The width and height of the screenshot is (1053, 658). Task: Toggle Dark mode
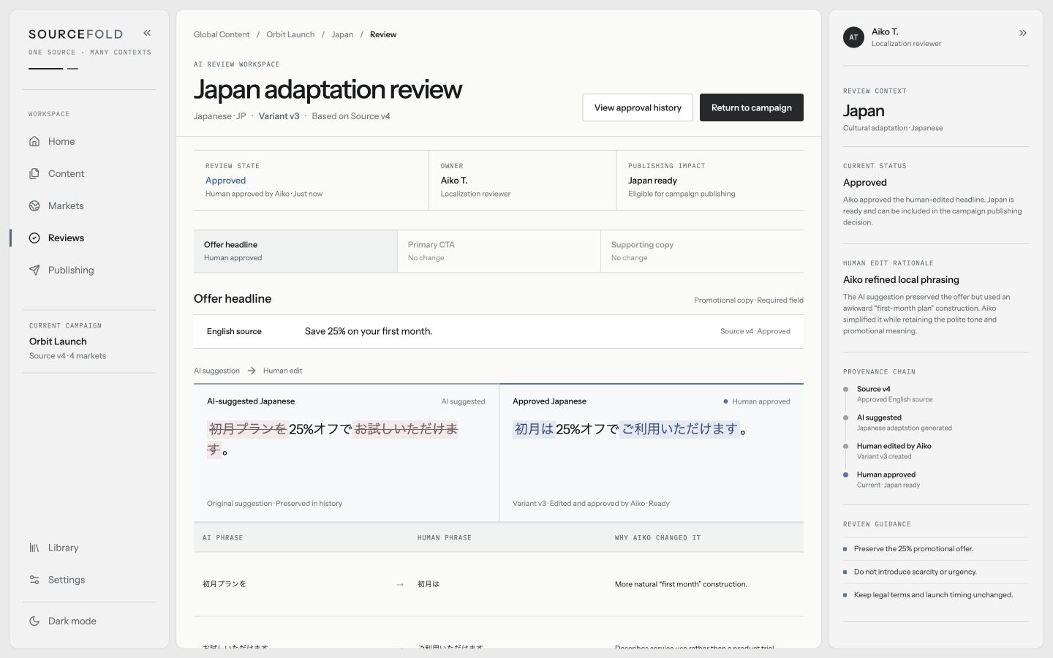coord(89,621)
